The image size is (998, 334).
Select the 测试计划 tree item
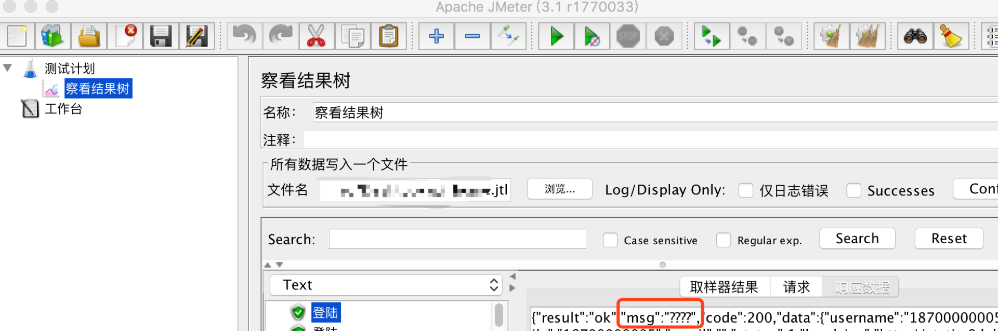point(70,68)
